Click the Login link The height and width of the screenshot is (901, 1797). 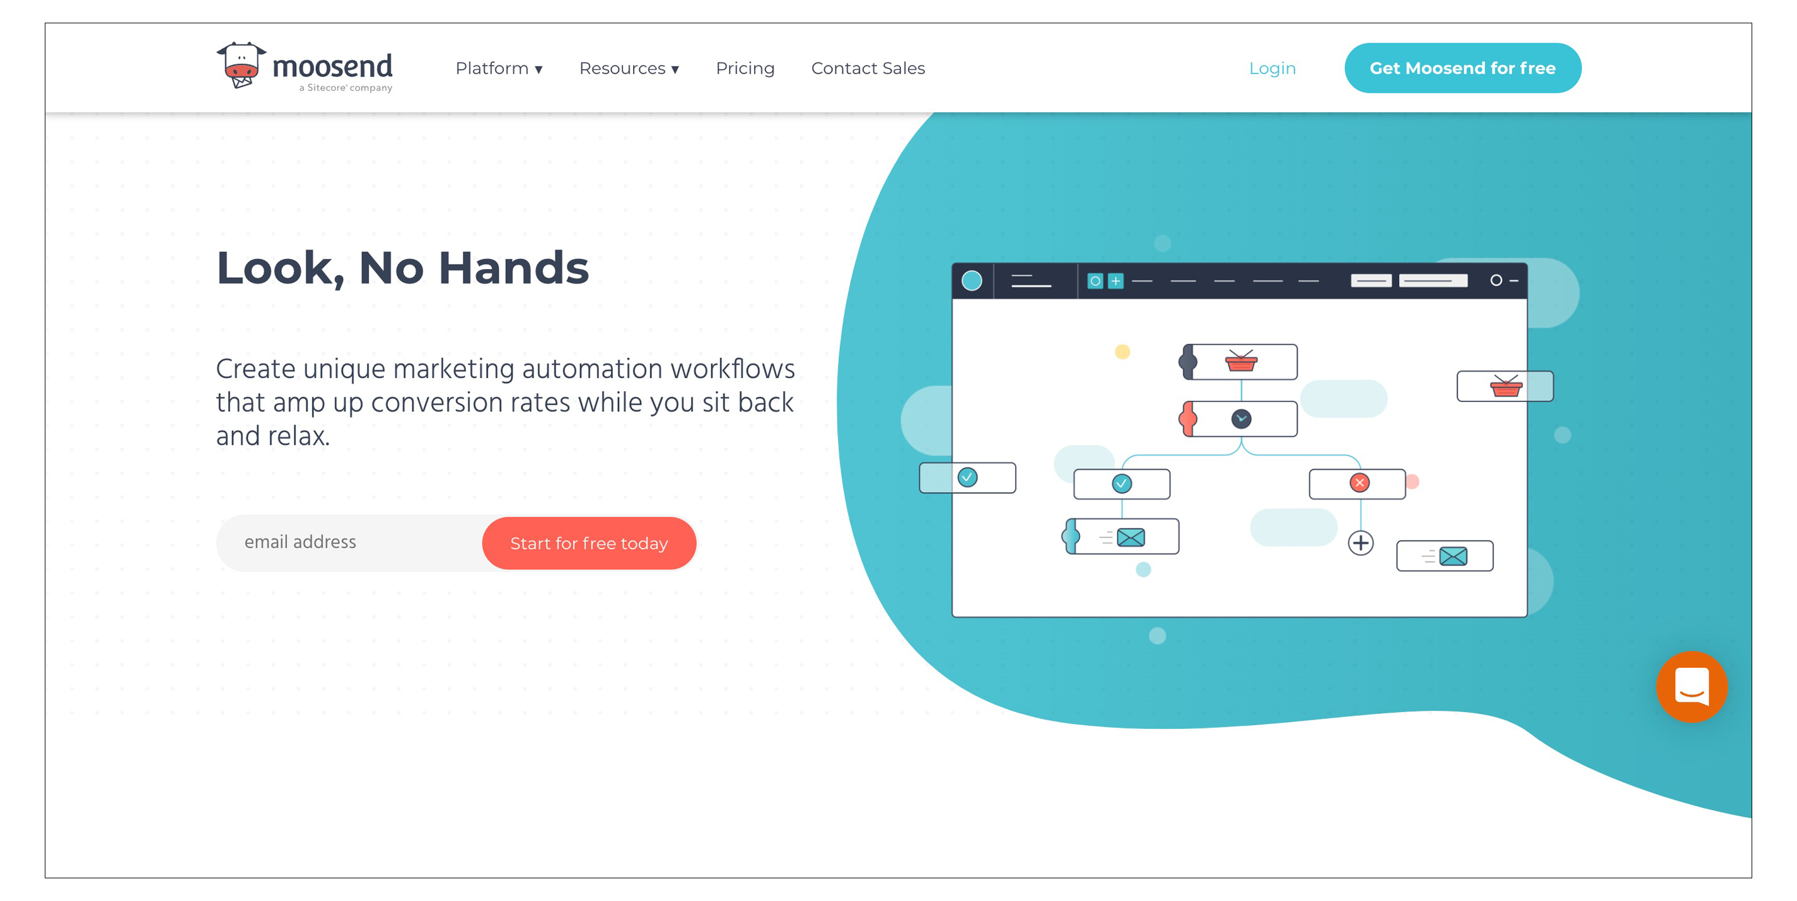pyautogui.click(x=1272, y=68)
